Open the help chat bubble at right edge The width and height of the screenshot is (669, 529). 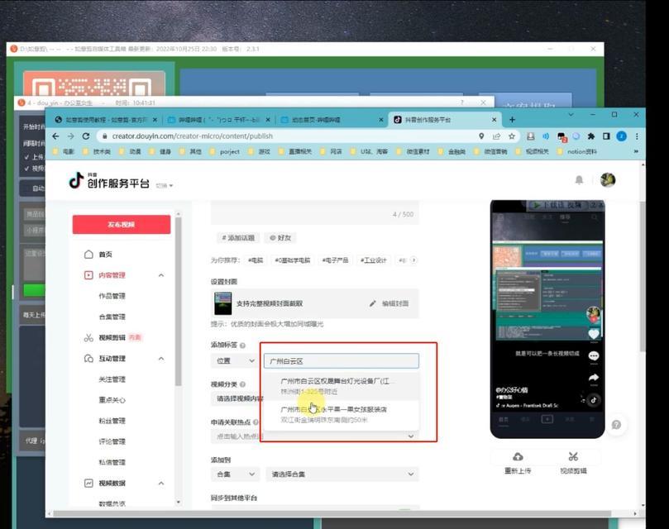616,425
